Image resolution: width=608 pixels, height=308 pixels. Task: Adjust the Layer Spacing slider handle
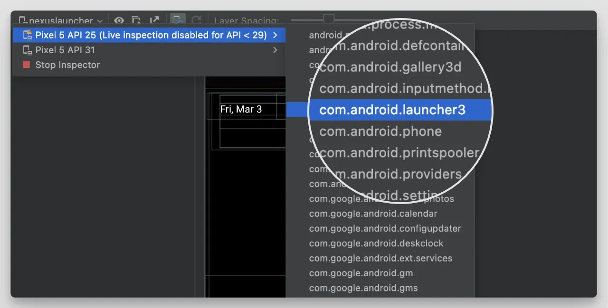coord(329,19)
